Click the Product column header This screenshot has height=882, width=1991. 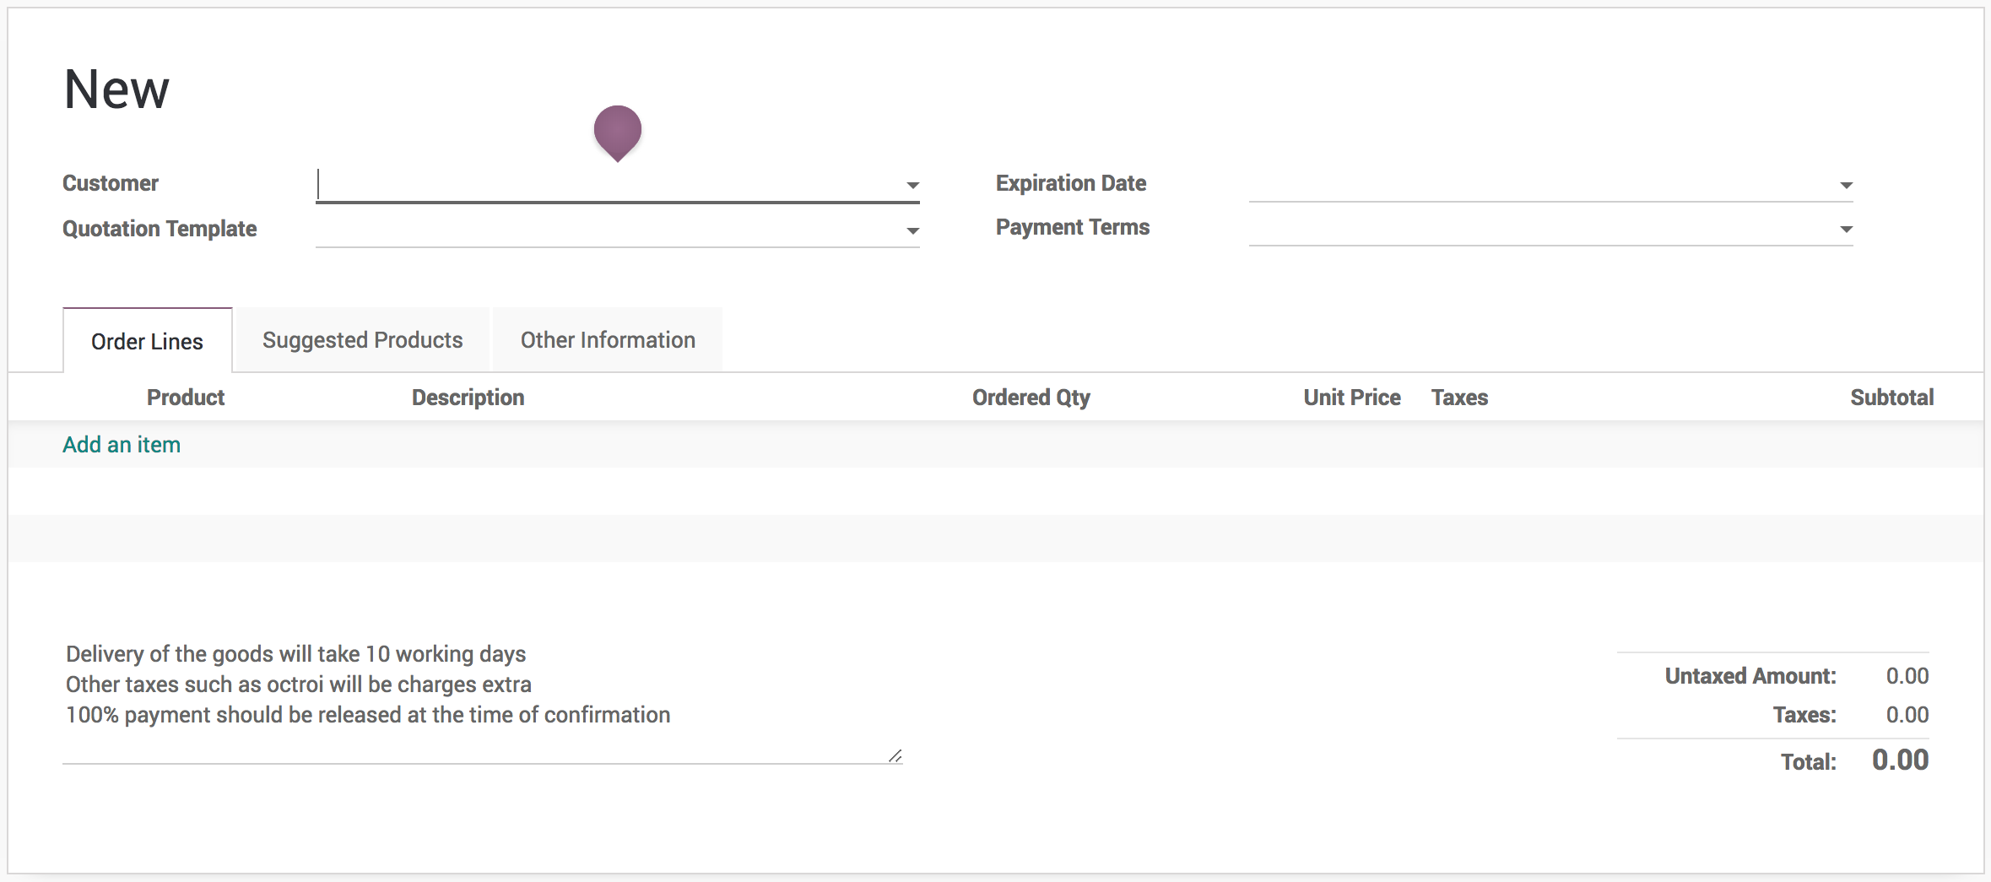coord(186,398)
